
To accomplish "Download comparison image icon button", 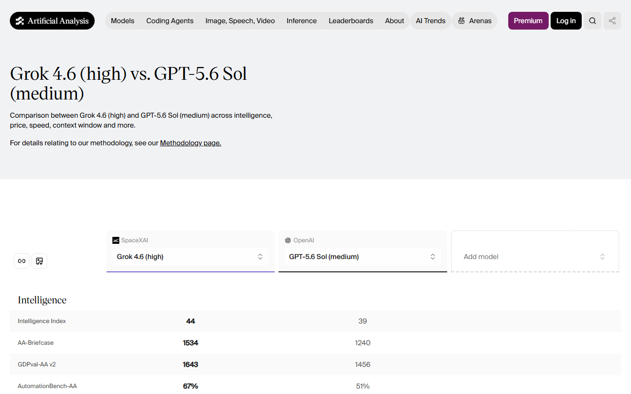I will click(x=39, y=261).
